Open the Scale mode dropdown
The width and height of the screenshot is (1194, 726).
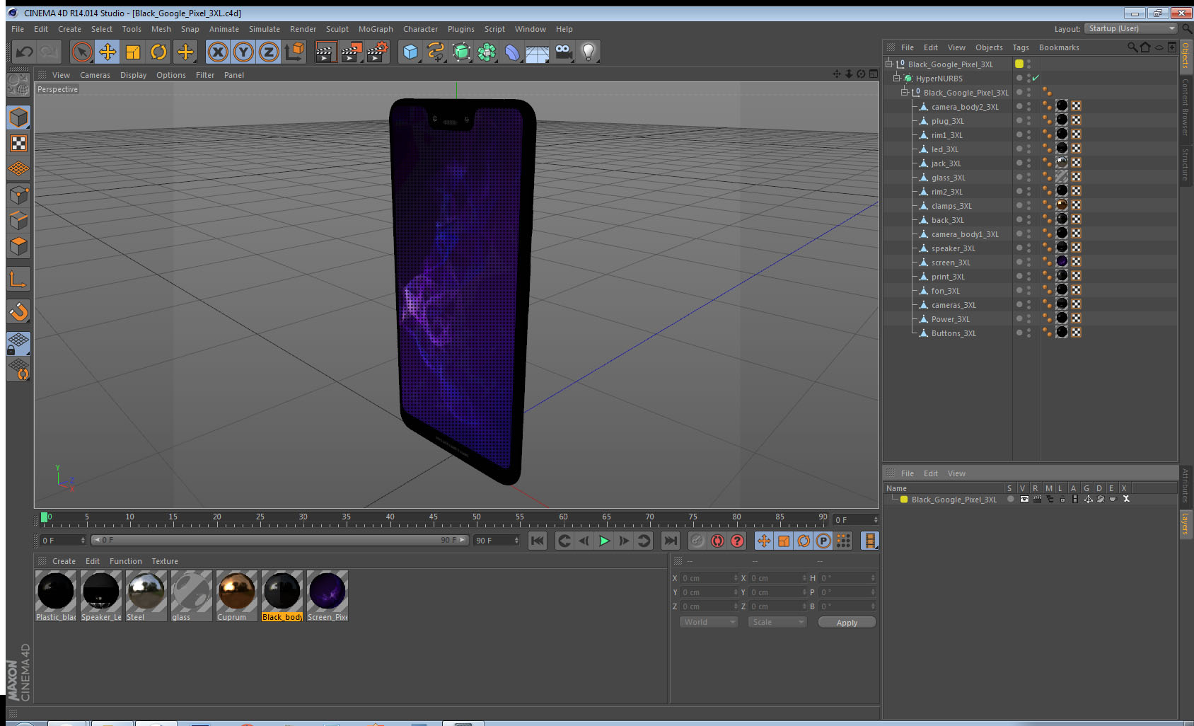[777, 622]
